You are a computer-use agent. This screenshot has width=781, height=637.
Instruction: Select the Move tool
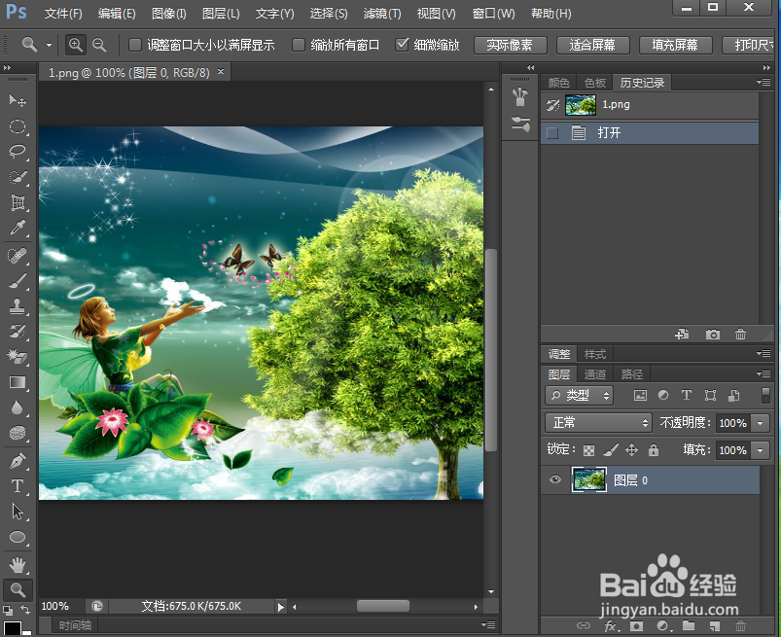[x=18, y=100]
